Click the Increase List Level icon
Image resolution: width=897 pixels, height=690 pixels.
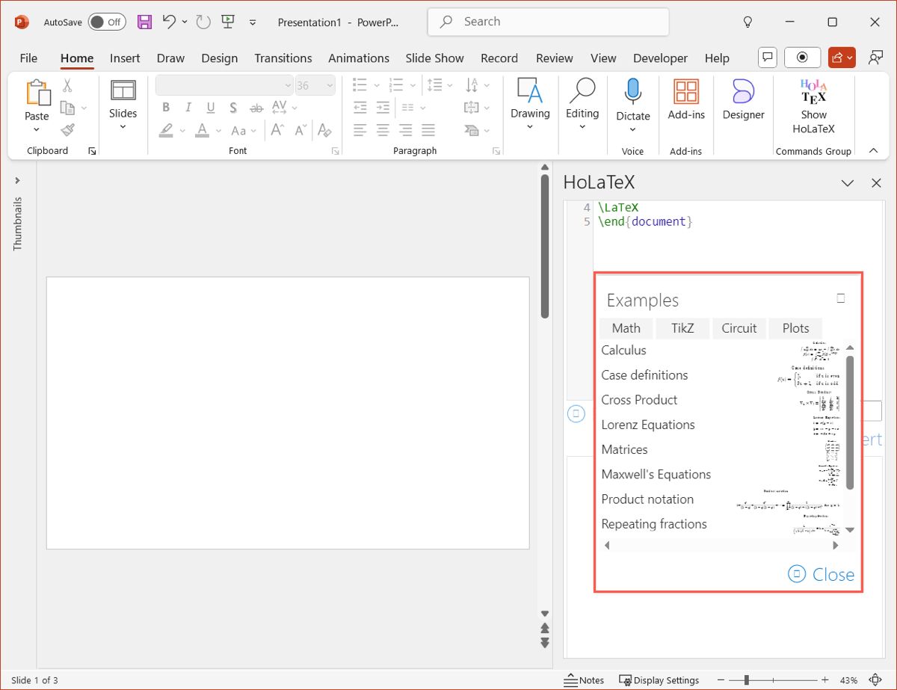(x=383, y=108)
